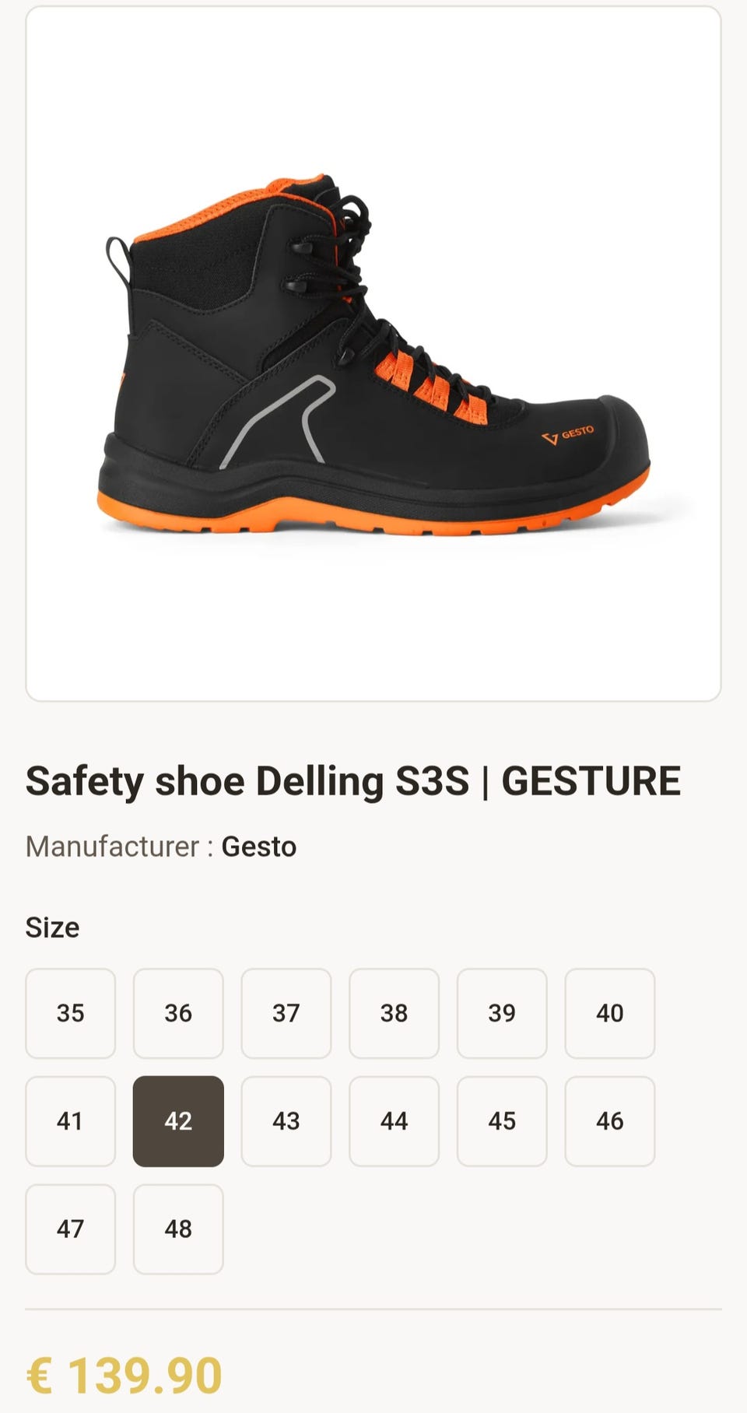Select shoe size 37
Image resolution: width=747 pixels, height=1413 pixels.
click(x=286, y=1013)
